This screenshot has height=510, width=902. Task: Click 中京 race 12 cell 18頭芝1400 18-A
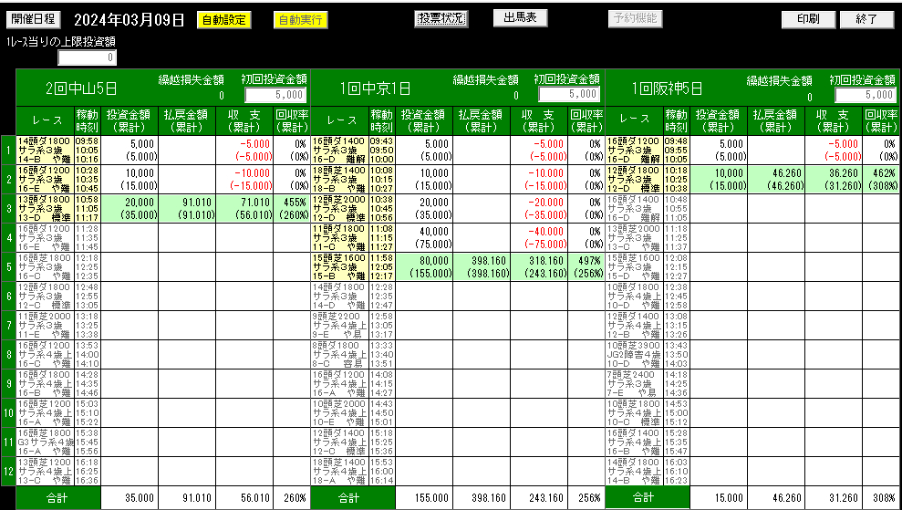pyautogui.click(x=339, y=471)
